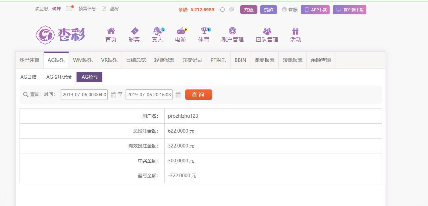The height and width of the screenshot is (206, 428).
Task: Switch to 余额查询 tab
Action: 321,60
